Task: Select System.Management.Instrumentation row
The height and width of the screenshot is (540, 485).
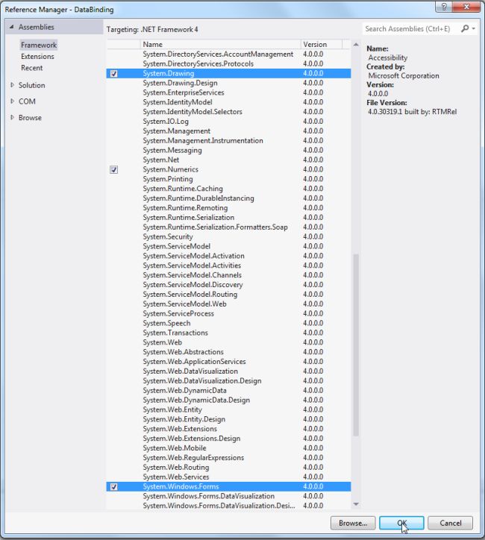Action: coord(228,140)
